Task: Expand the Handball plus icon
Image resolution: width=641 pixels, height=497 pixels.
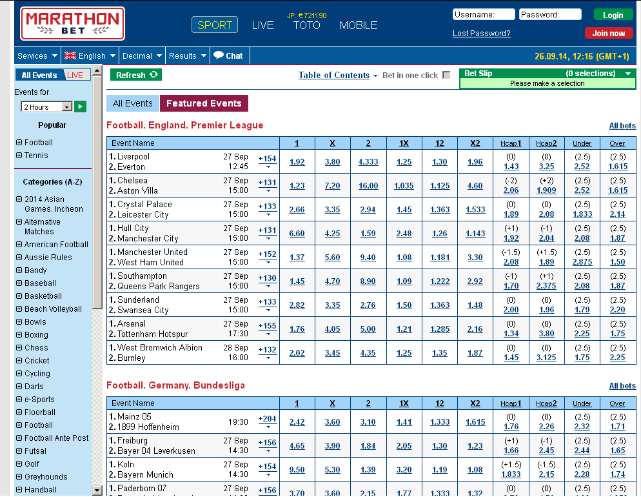Action: tap(19, 490)
